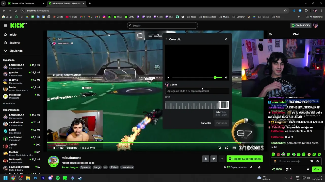Select the clip range handle on timeline
This screenshot has height=182, width=325.
tap(224, 105)
